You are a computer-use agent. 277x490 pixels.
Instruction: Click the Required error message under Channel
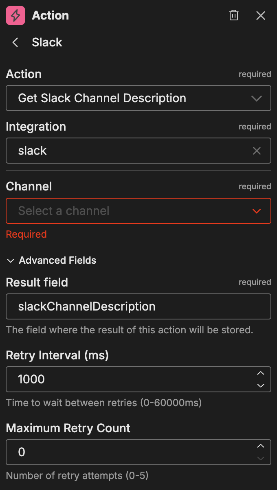coord(26,234)
